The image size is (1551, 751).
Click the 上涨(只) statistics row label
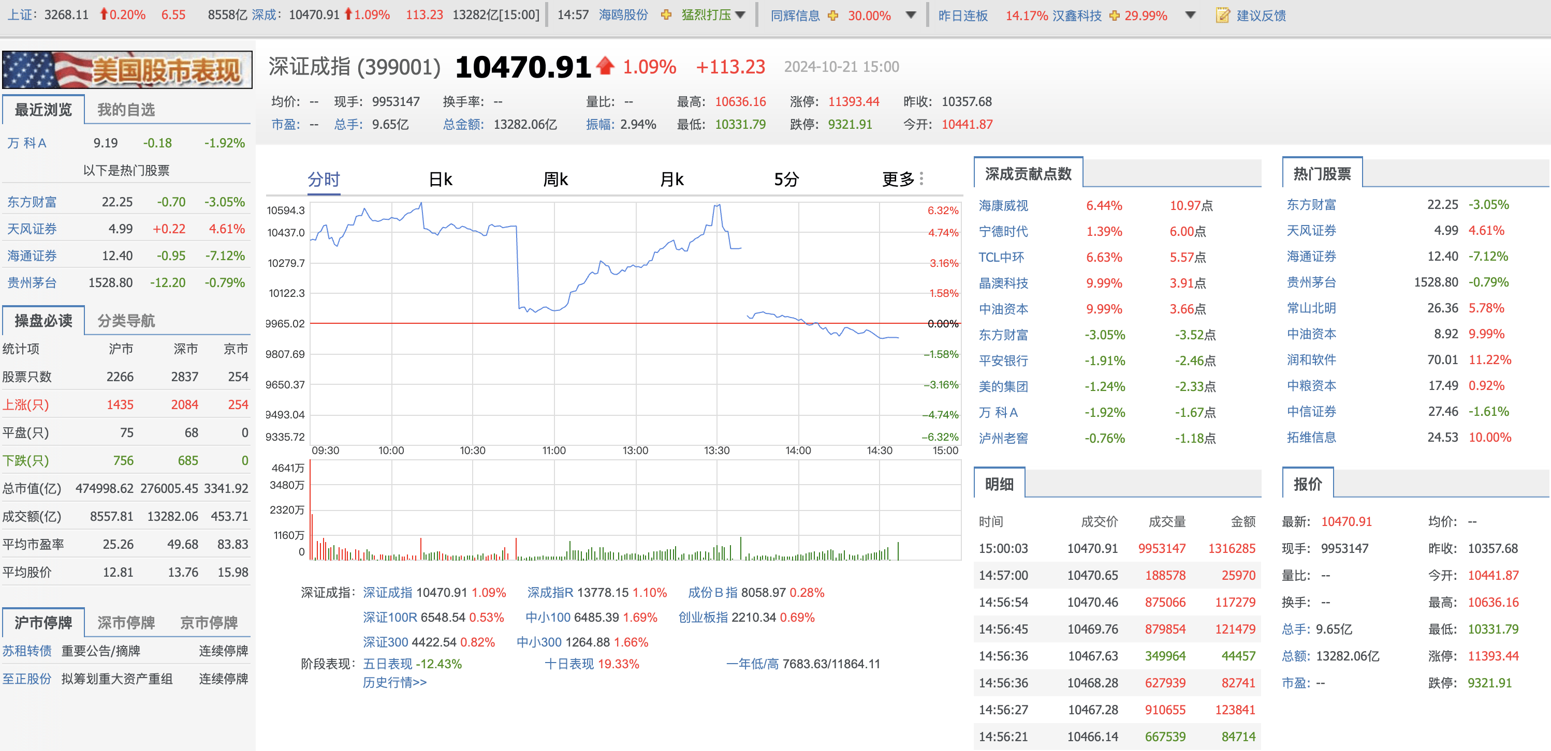pos(25,405)
